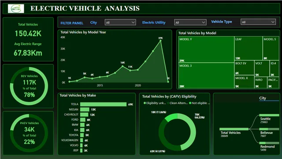Click the 14K data point on line chart

pos(122,66)
